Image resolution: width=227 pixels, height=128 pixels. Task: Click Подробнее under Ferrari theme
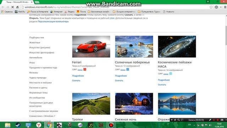(x=78, y=76)
